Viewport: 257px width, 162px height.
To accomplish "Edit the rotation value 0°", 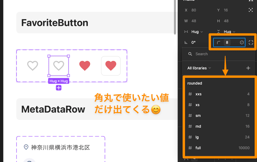I will (x=194, y=42).
